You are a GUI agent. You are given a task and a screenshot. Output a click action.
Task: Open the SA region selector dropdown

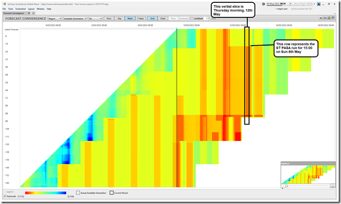coord(95,19)
